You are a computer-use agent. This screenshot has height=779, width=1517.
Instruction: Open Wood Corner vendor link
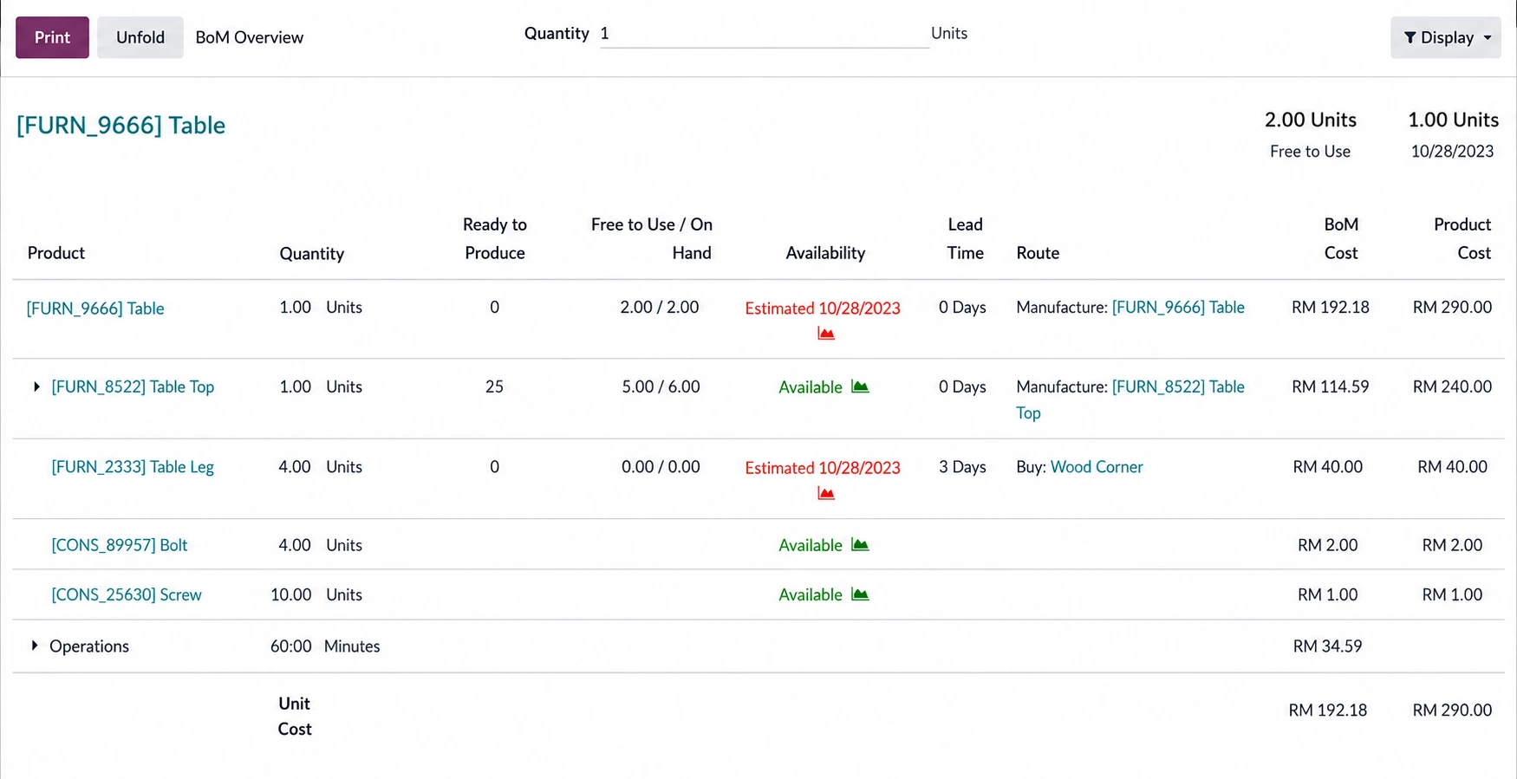coord(1097,467)
